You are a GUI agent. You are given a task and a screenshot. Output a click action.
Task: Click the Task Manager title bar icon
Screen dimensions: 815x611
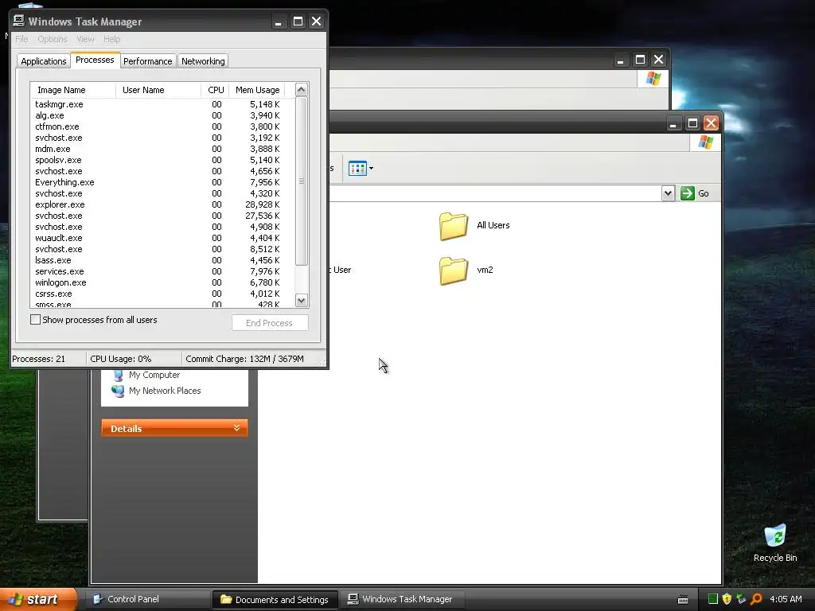19,21
